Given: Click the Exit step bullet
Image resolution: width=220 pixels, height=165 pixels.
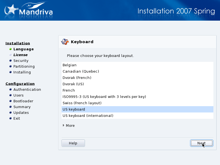Looking at the screenshot, I should [x=10, y=119].
